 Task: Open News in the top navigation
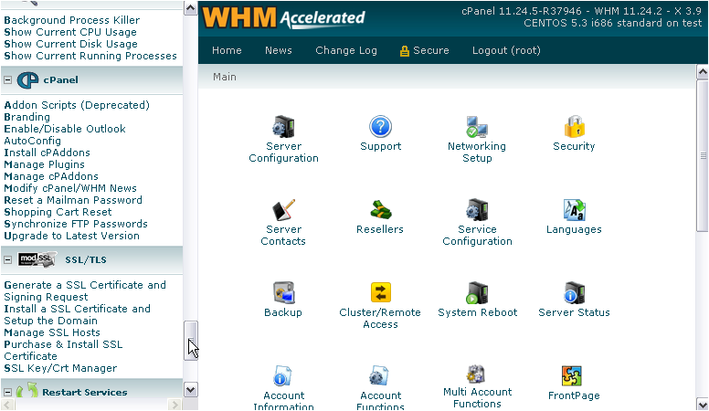[278, 50]
